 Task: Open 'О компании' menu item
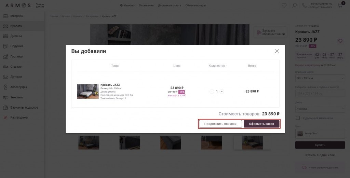click(x=146, y=5)
